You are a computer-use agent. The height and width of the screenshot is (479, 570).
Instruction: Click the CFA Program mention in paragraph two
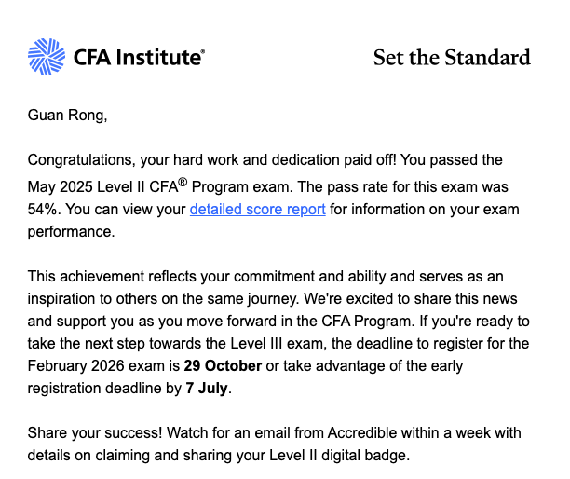pyautogui.click(x=367, y=322)
